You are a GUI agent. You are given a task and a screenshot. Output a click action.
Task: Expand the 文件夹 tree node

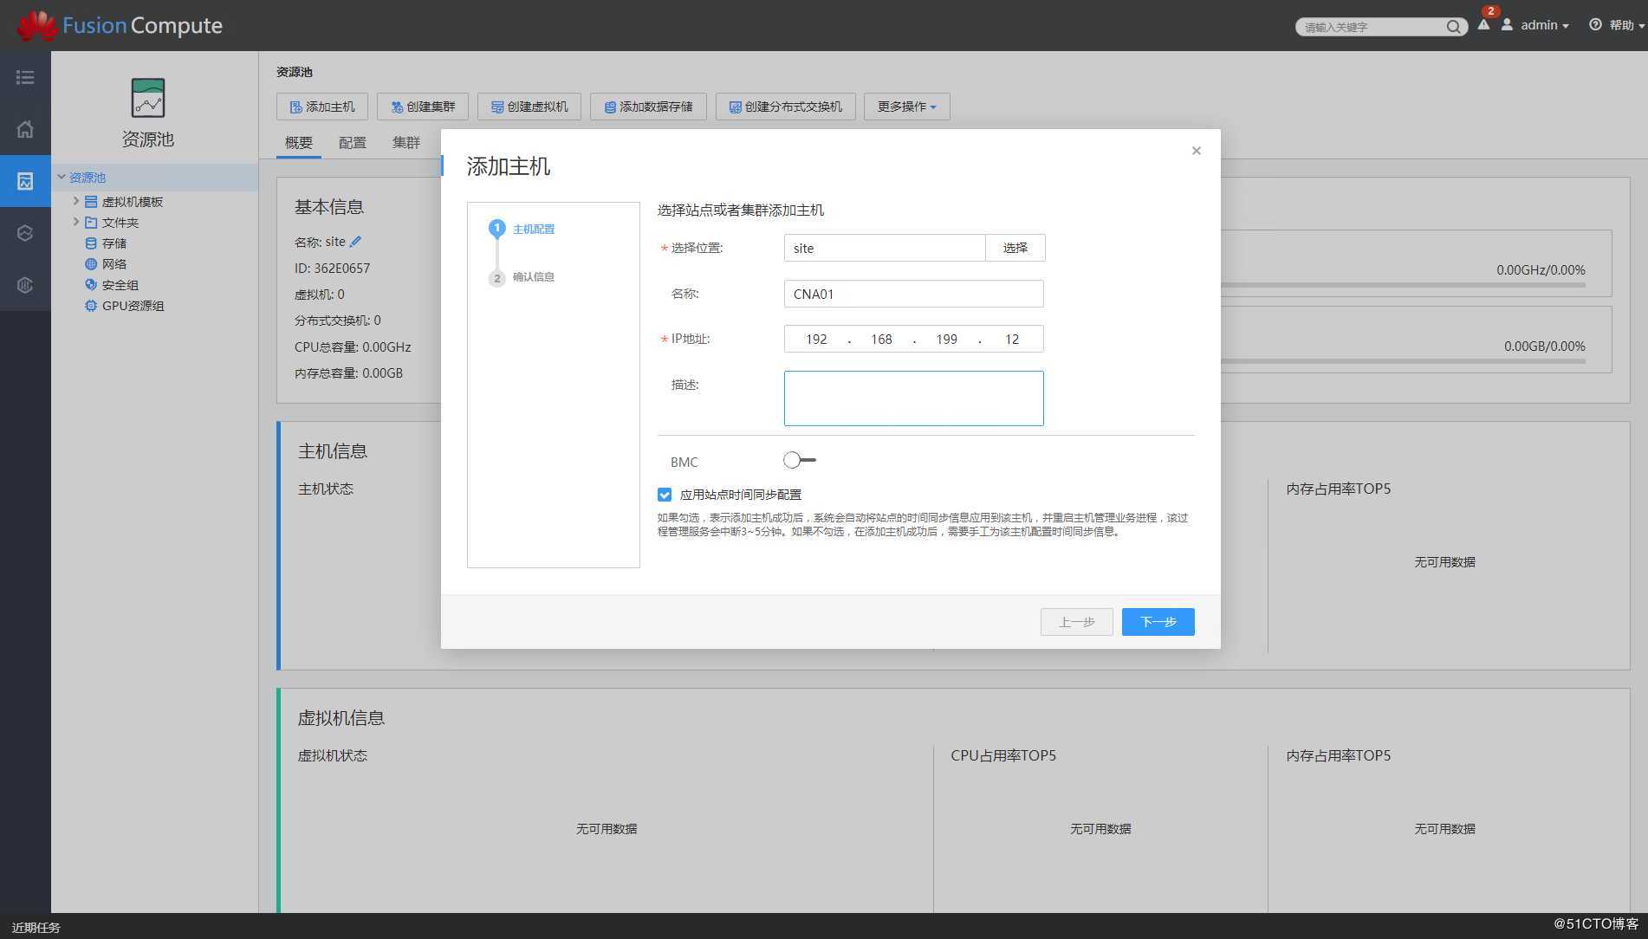click(75, 222)
